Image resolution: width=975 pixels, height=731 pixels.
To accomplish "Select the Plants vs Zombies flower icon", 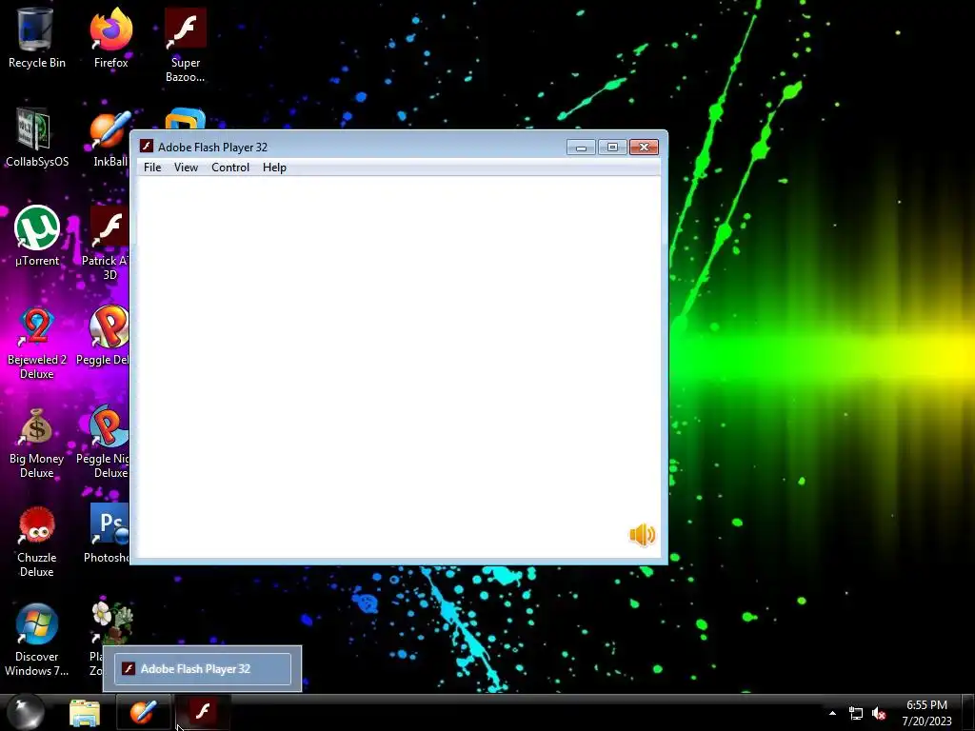I will [112, 622].
